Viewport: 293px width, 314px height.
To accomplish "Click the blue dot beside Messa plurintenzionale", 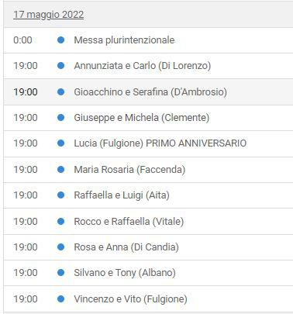I will click(x=60, y=40).
